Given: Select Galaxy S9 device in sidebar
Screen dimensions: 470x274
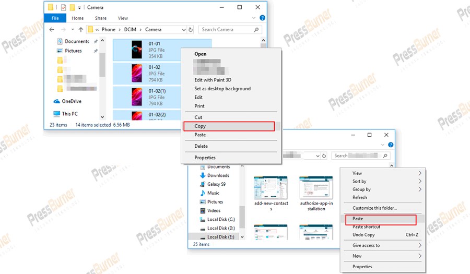Looking at the screenshot, I should [216, 184].
